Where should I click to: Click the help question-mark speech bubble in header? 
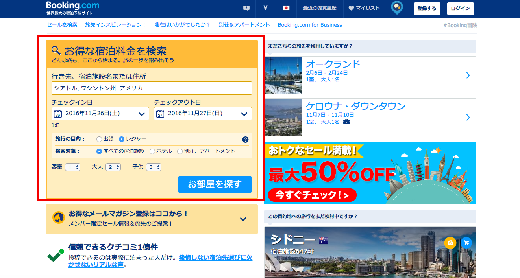coord(246,8)
